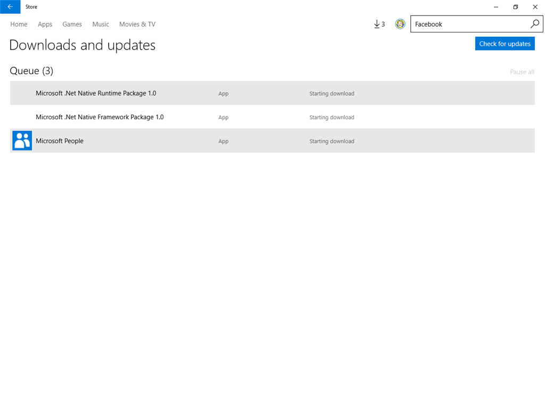Go back using the arrow button
The height and width of the screenshot is (419, 545).
pos(10,6)
